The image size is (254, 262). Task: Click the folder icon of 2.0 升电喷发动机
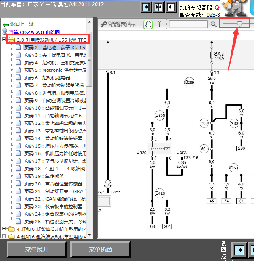coord(11,40)
